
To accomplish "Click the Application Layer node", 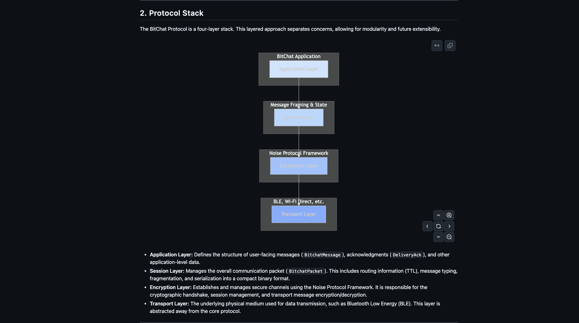I will [299, 69].
